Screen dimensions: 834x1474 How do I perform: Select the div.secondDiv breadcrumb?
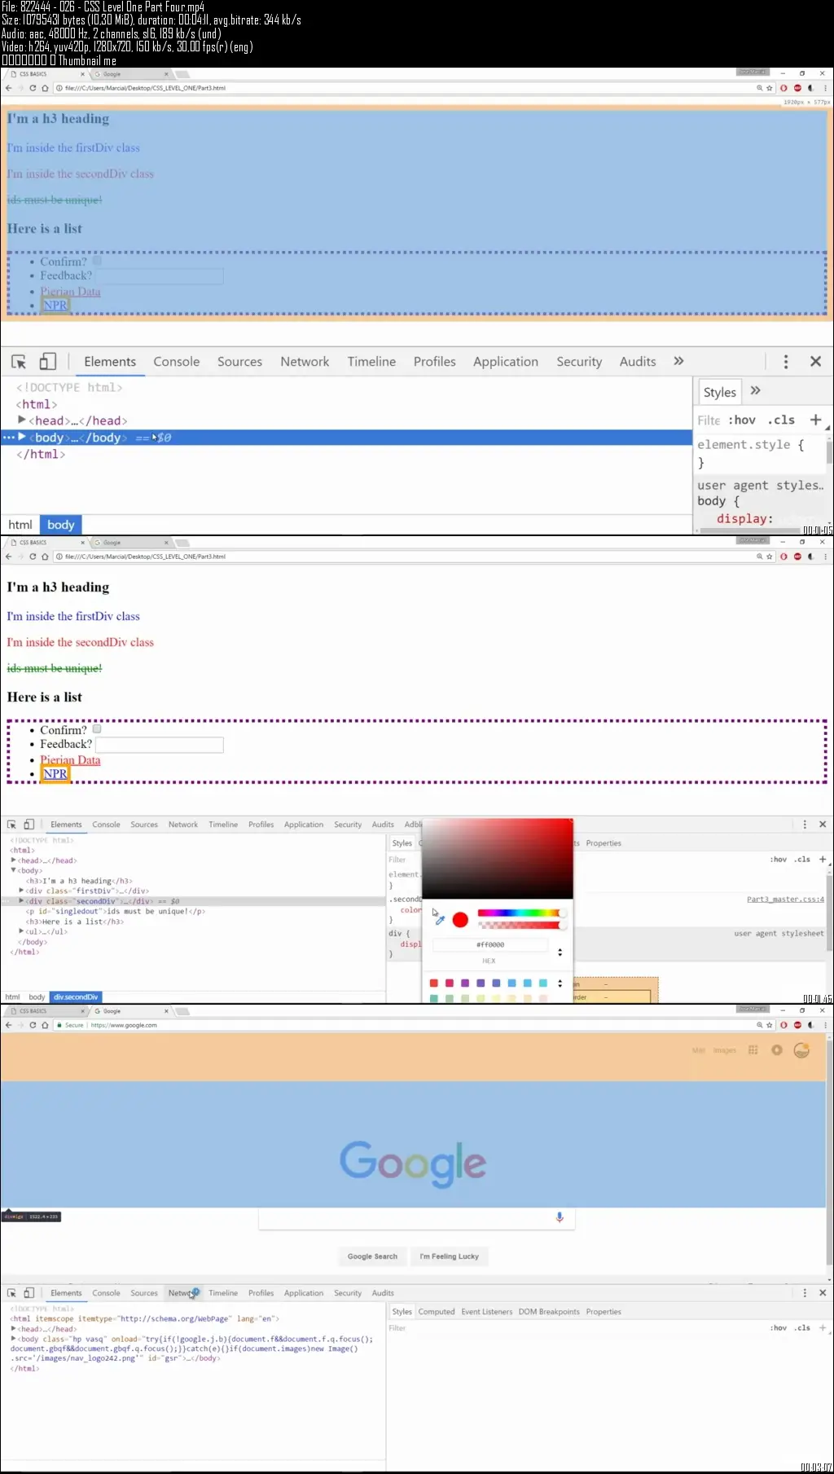76,997
